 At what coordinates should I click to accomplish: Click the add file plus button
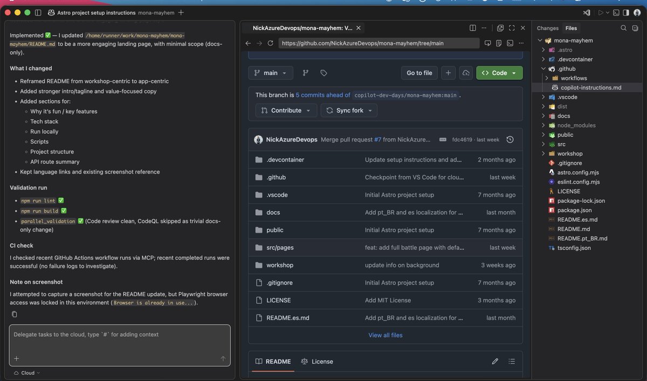[x=448, y=73]
